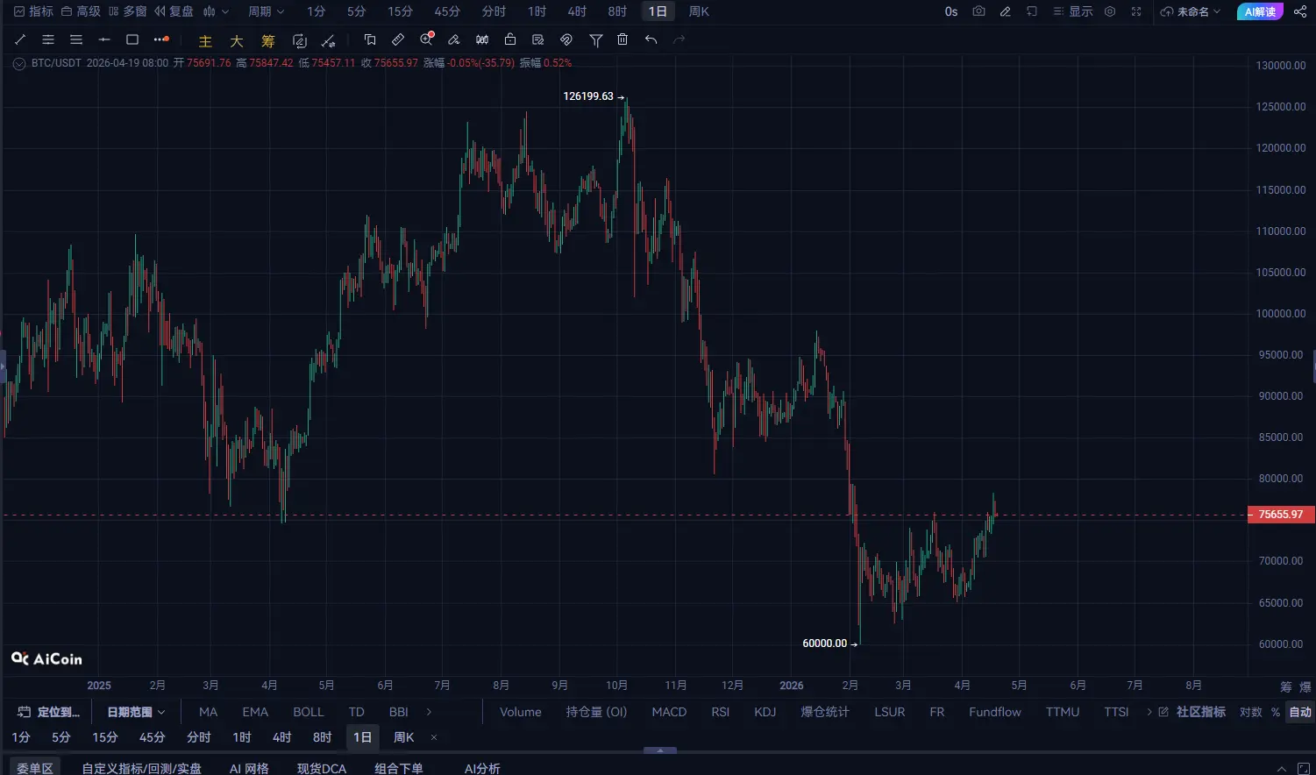Open the 委单区 order panel tab

click(x=35, y=768)
